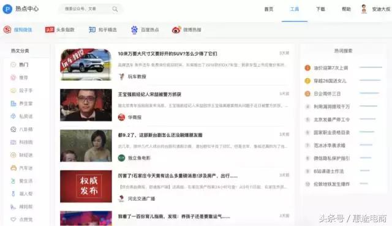Open 工具 in top navigation
This screenshot has height=226, width=392.
click(x=295, y=9)
